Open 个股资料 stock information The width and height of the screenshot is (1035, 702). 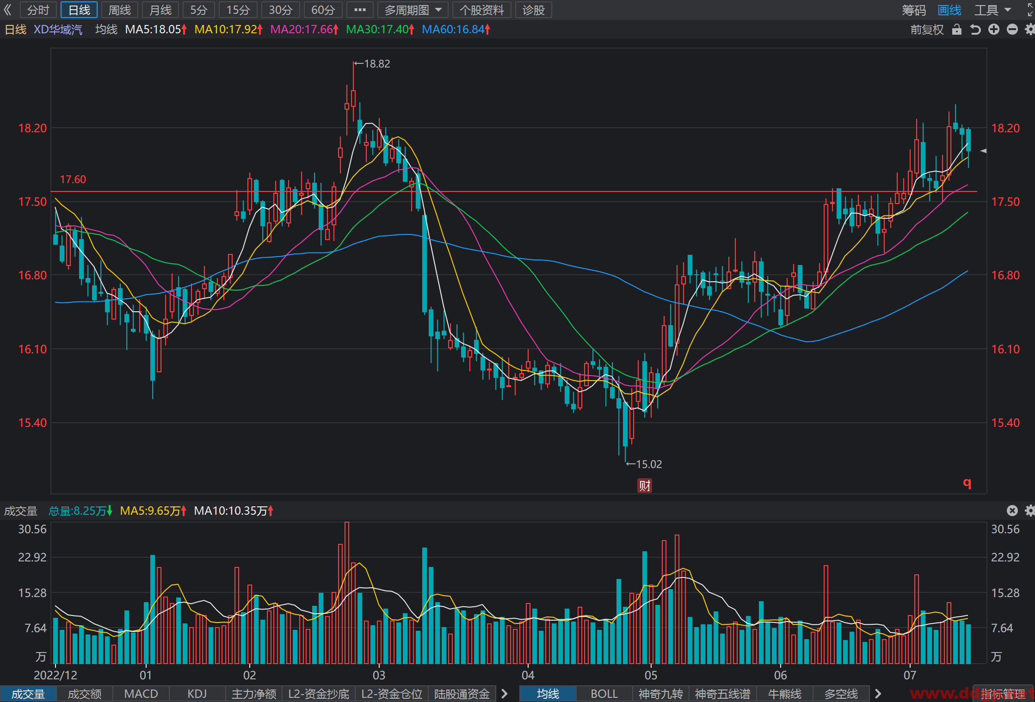482,10
